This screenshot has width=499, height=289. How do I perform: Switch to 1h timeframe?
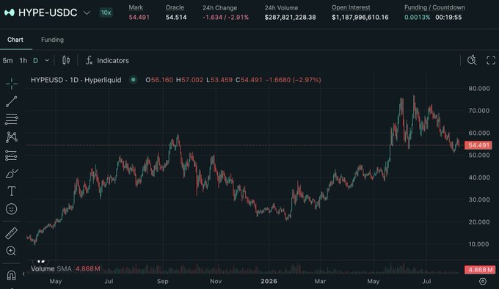pos(23,60)
